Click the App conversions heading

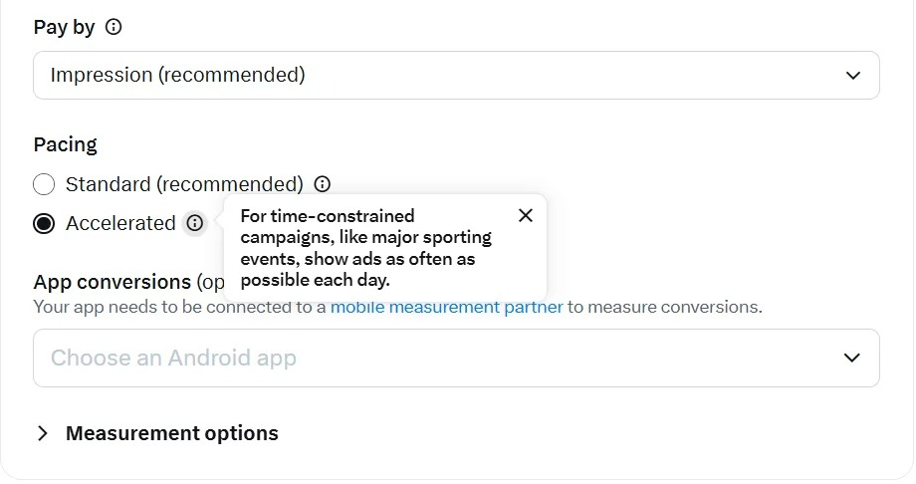(x=112, y=282)
